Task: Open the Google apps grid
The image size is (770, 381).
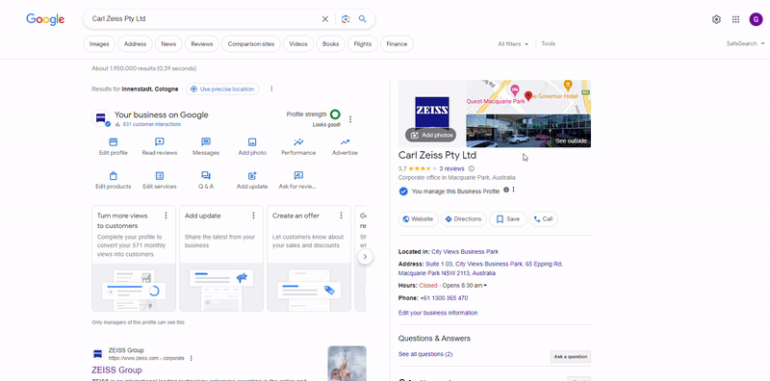Action: pyautogui.click(x=735, y=19)
